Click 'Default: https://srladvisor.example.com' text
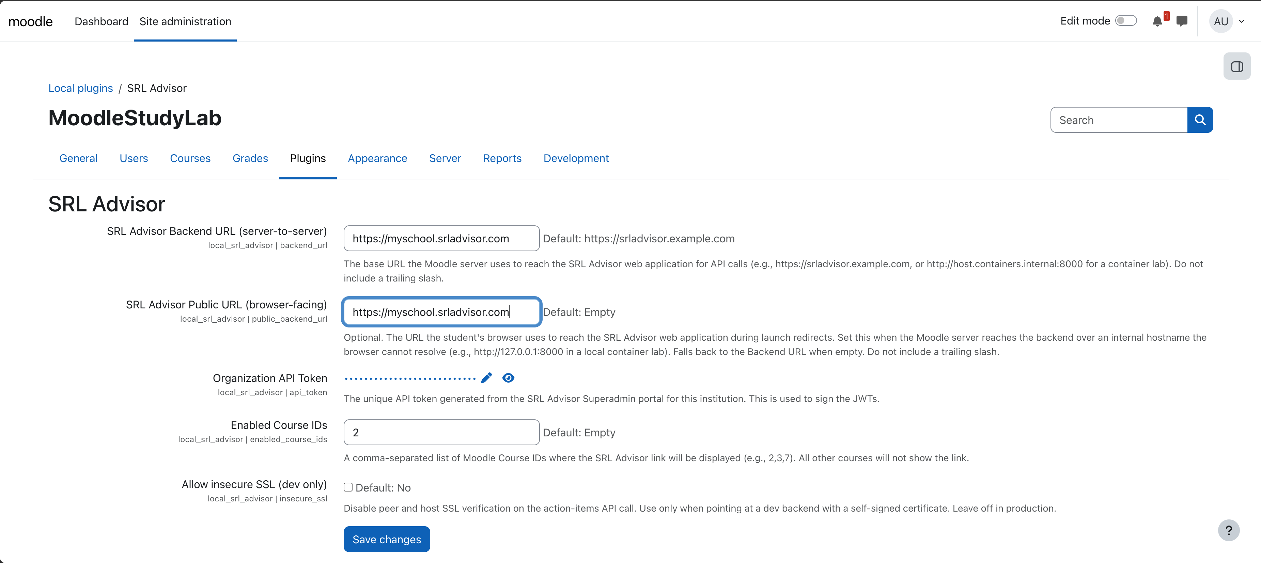This screenshot has width=1261, height=563. 638,239
